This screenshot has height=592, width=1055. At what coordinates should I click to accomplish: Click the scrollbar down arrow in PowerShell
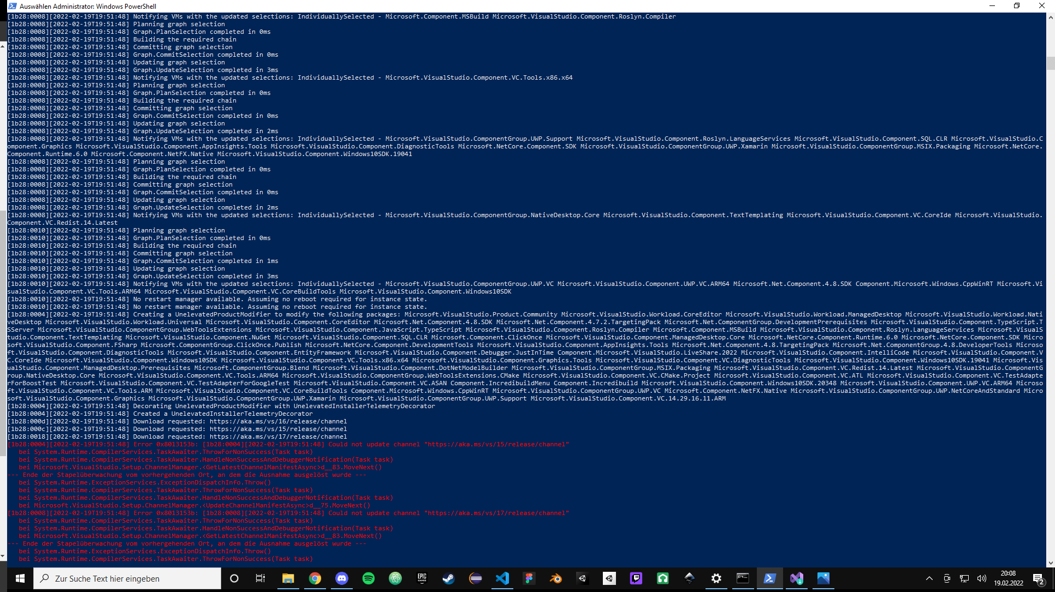[1051, 563]
